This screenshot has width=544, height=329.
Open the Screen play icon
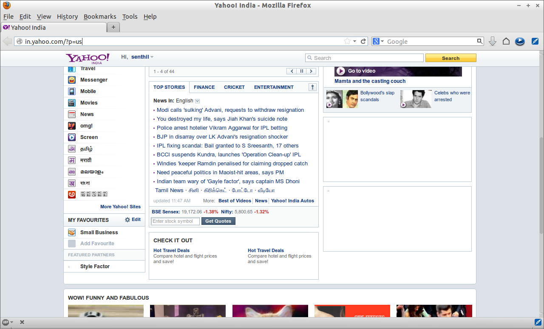72,137
